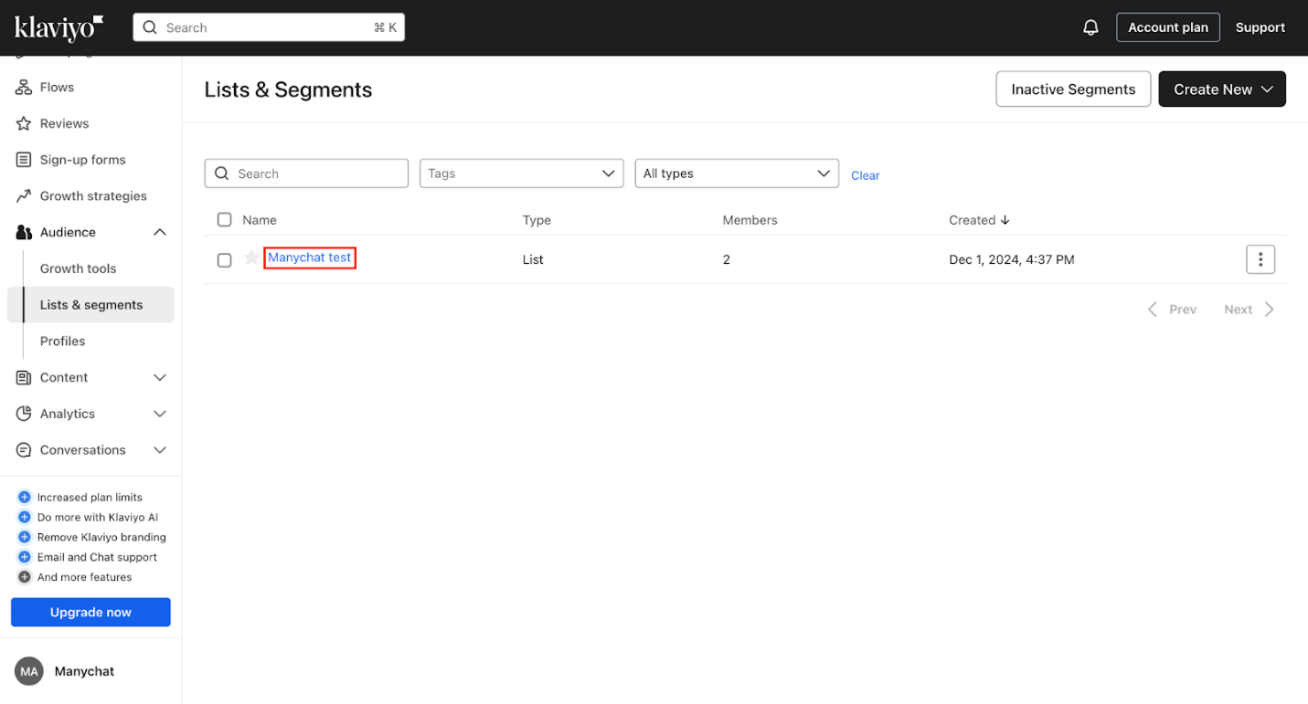Open the Analytics section icon

(24, 414)
